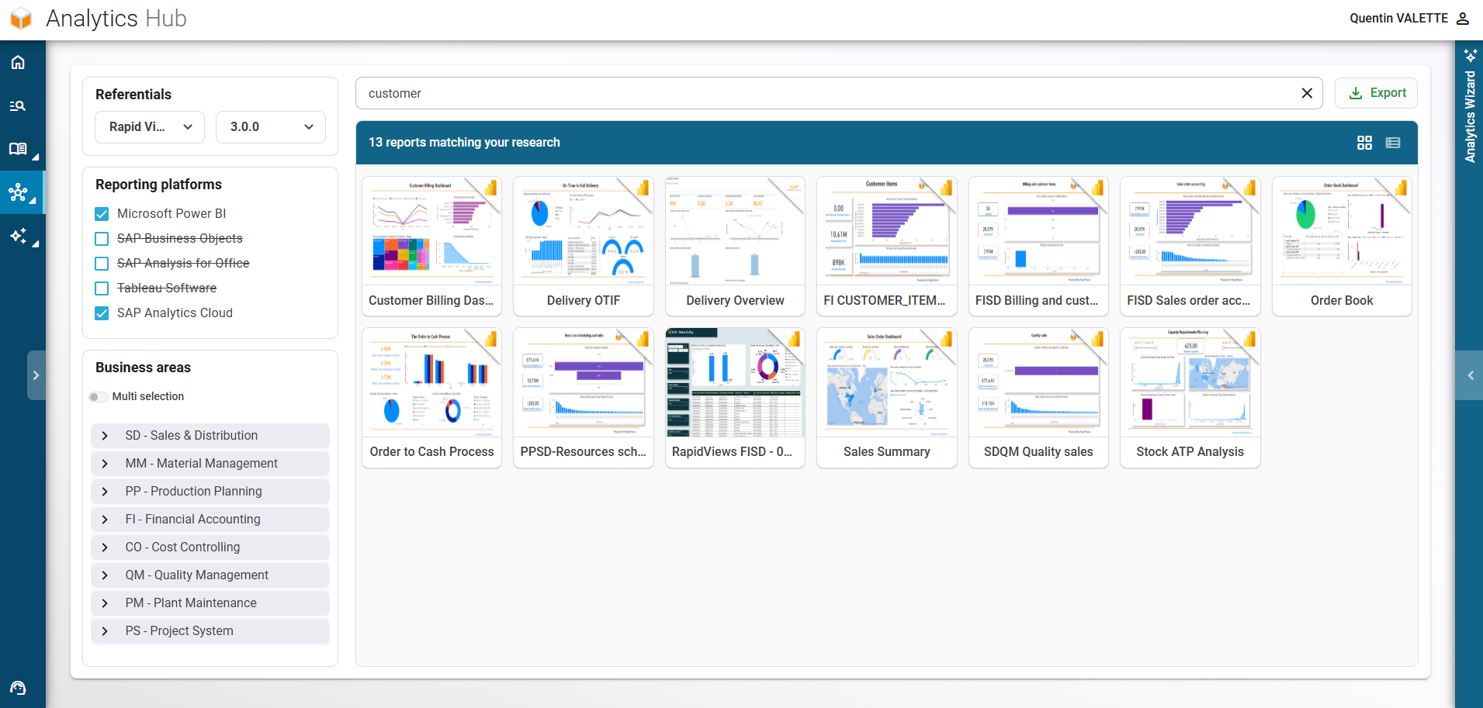Expand PM - Plant Maintenance
Image resolution: width=1483 pixels, height=708 pixels.
[x=210, y=603]
